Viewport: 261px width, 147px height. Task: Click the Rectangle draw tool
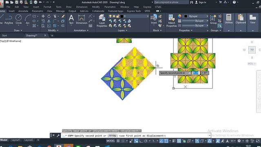pos(34,16)
